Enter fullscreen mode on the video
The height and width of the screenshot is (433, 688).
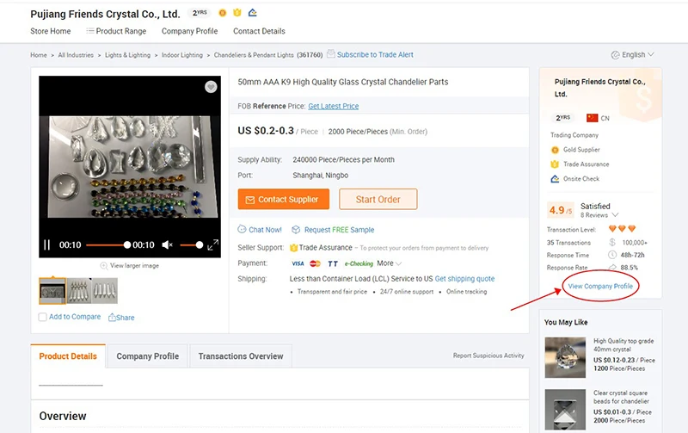tap(212, 245)
